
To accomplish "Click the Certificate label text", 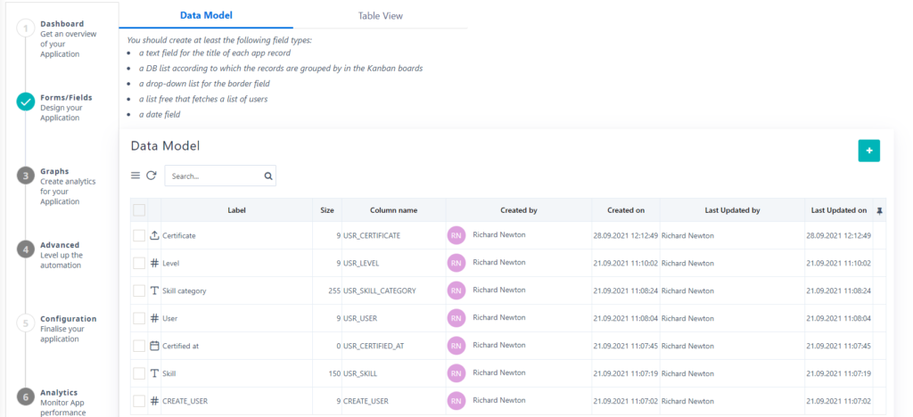I will tap(178, 235).
